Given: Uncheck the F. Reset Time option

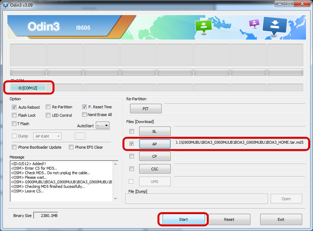Looking at the screenshot, I should tap(84, 107).
